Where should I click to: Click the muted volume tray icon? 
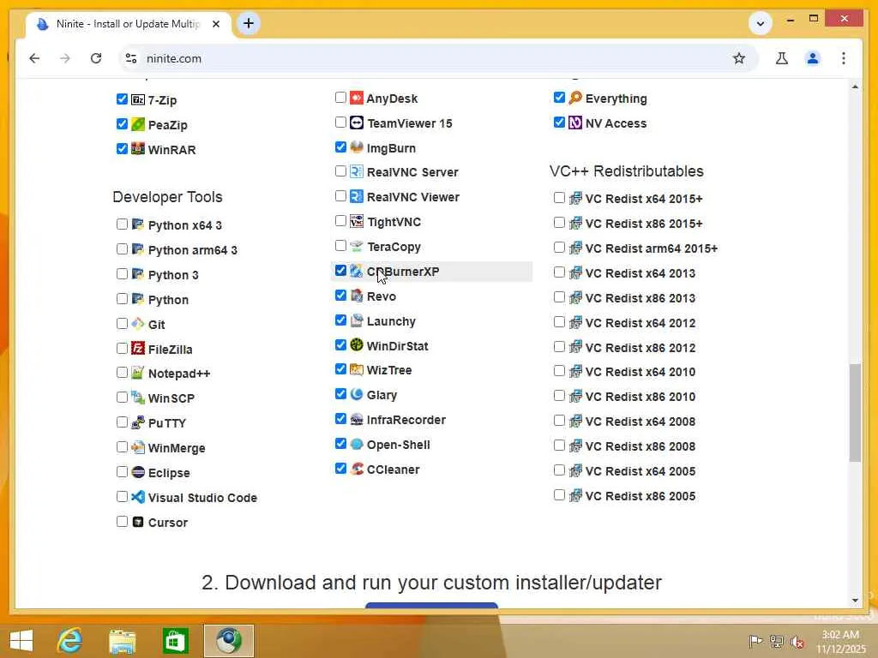coord(797,642)
